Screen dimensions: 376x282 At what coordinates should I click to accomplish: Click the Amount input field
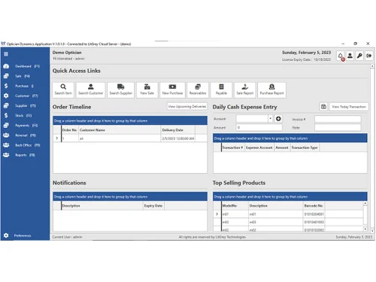point(259,128)
